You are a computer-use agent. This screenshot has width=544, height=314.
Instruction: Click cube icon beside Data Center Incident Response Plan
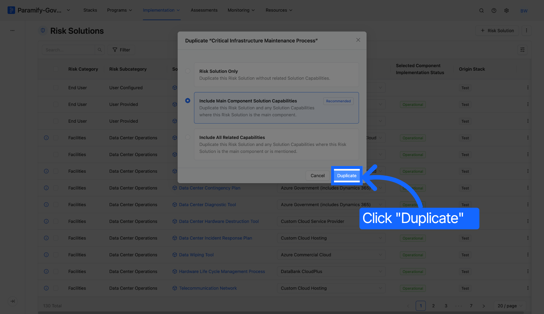tap(175, 238)
